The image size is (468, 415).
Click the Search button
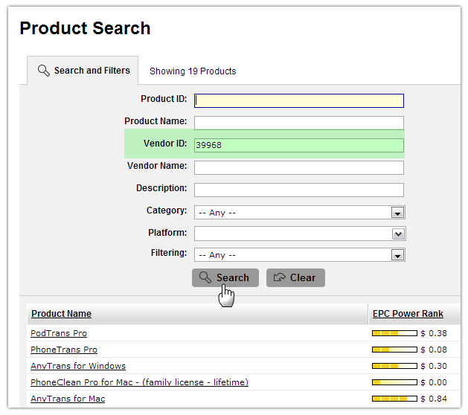pyautogui.click(x=225, y=277)
